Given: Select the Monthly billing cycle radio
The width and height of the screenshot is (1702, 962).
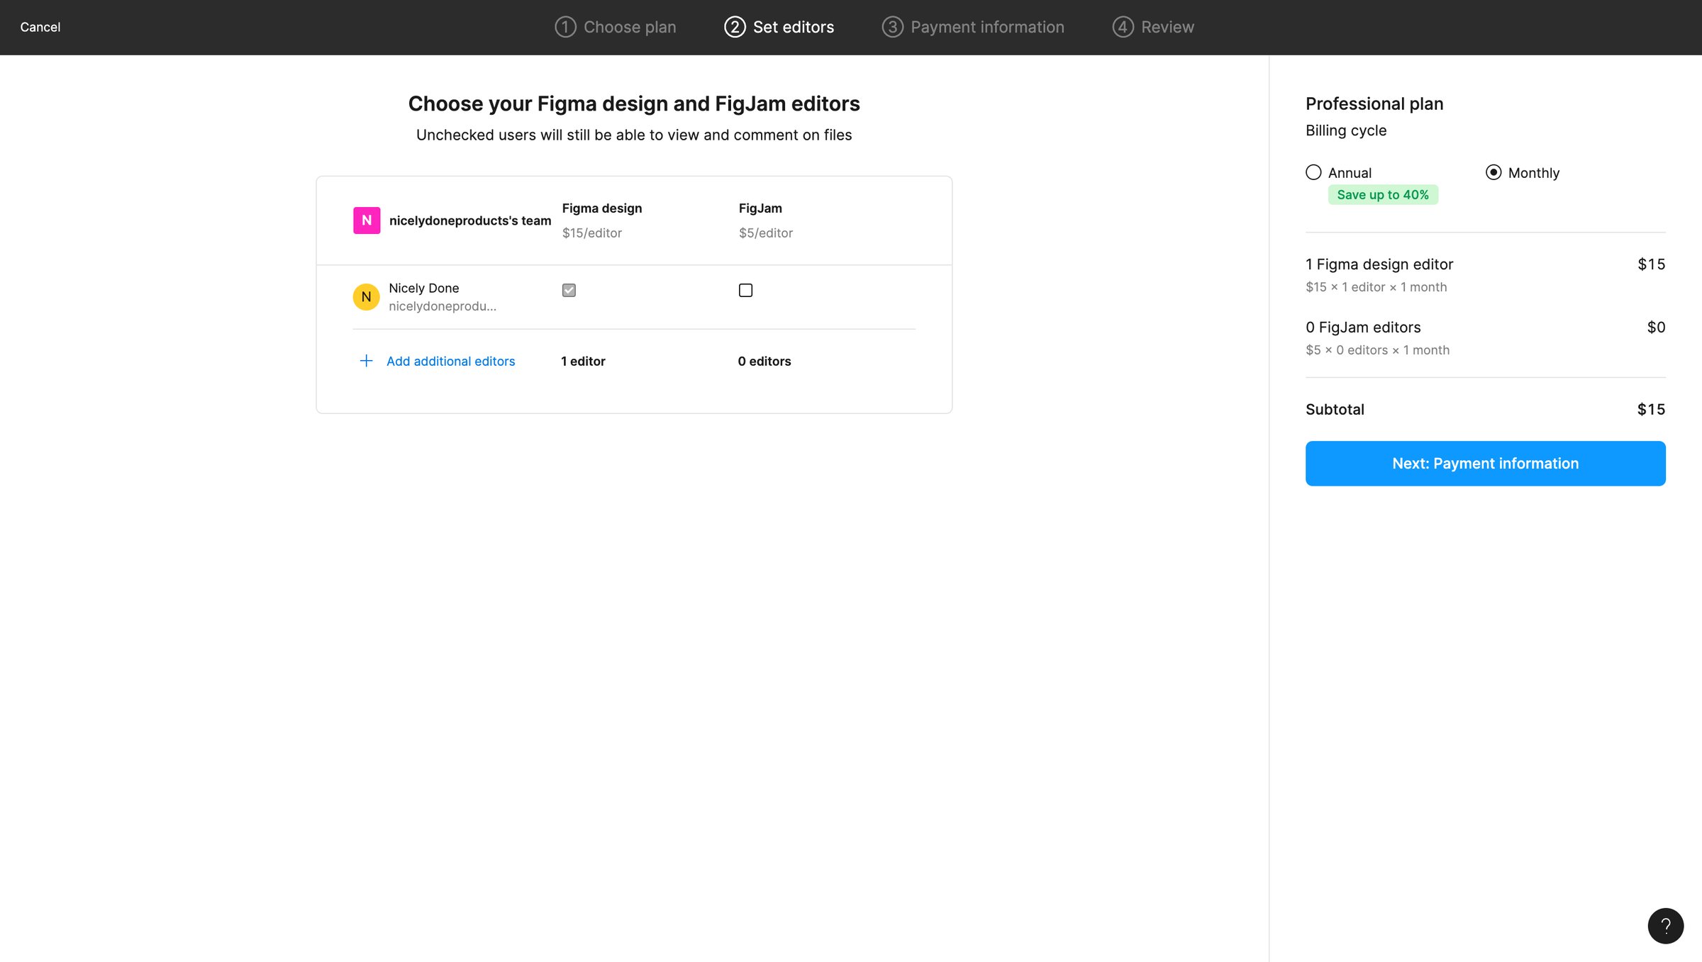Looking at the screenshot, I should tap(1494, 172).
